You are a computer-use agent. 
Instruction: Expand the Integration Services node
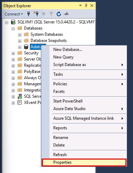[x=13, y=90]
